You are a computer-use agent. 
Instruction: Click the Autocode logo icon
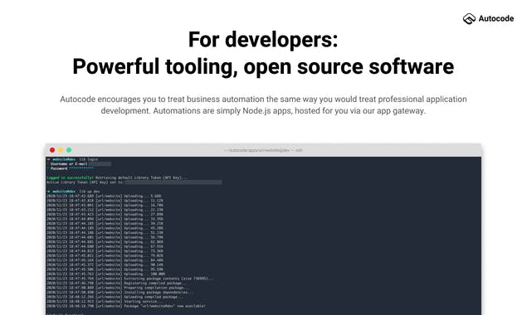[469, 19]
